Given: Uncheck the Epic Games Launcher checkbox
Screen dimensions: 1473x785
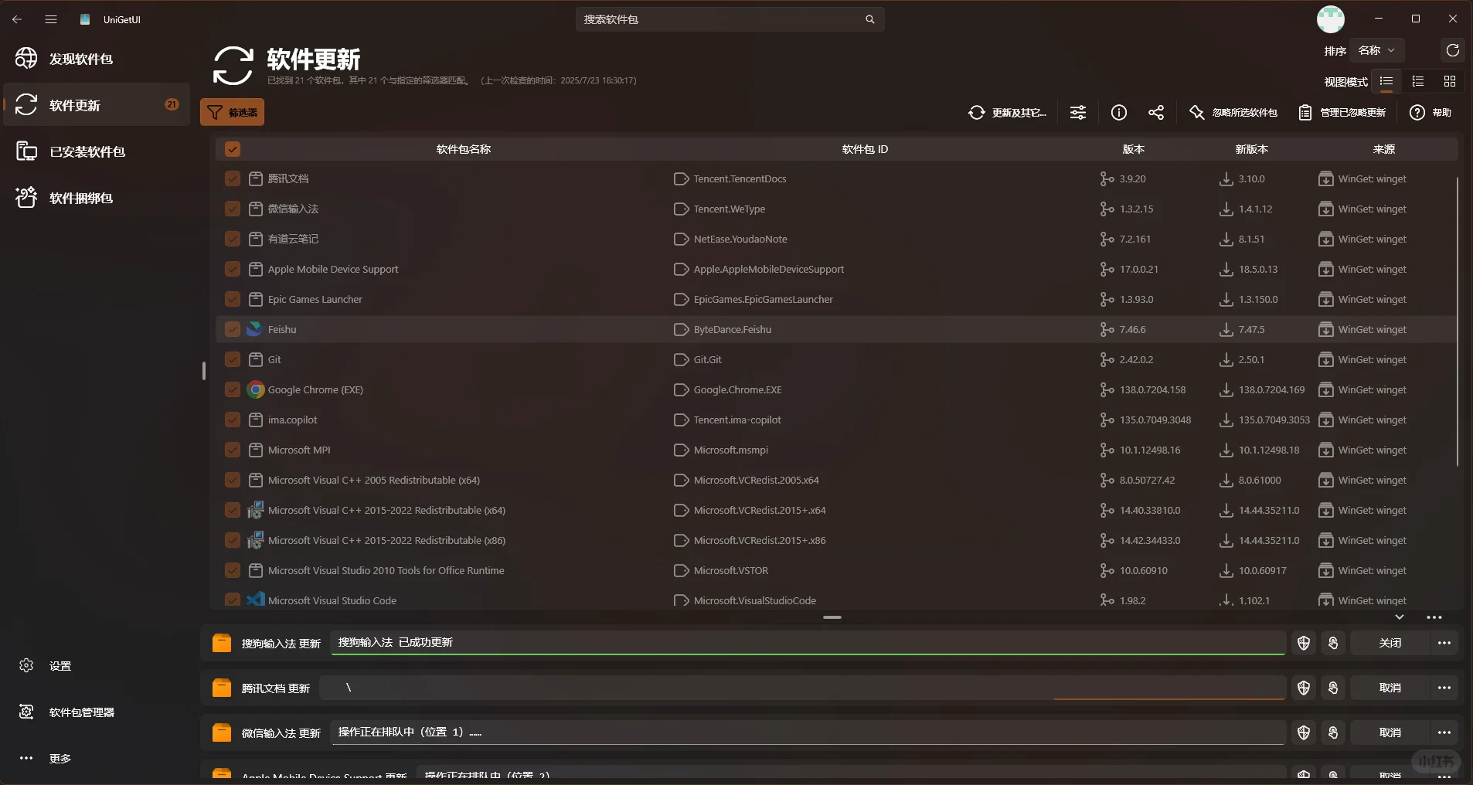Looking at the screenshot, I should [233, 299].
